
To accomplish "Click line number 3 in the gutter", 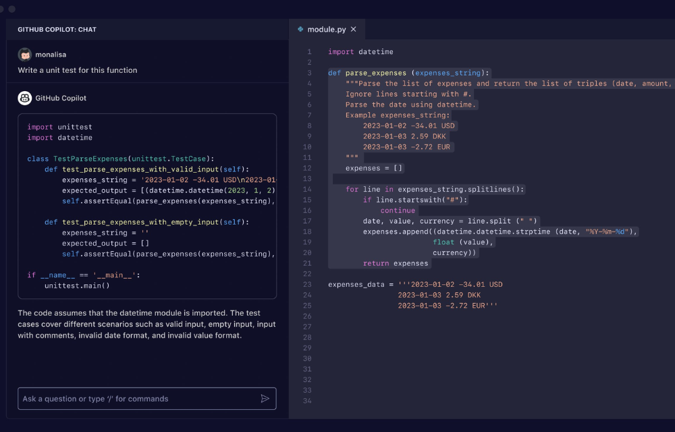I will [309, 73].
